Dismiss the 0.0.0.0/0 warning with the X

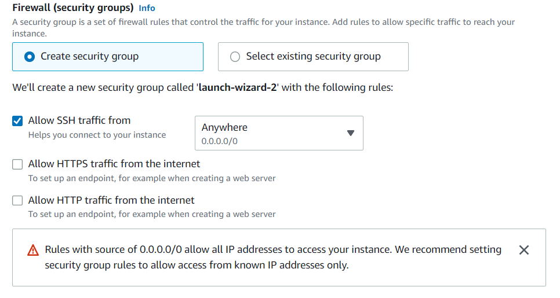pos(524,250)
